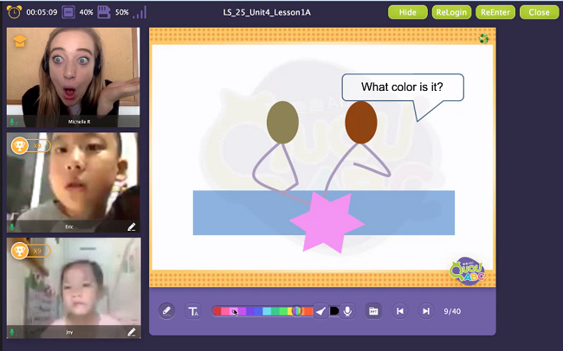Activate the text tool
Viewport: 563px width, 351px height.
pos(193,311)
